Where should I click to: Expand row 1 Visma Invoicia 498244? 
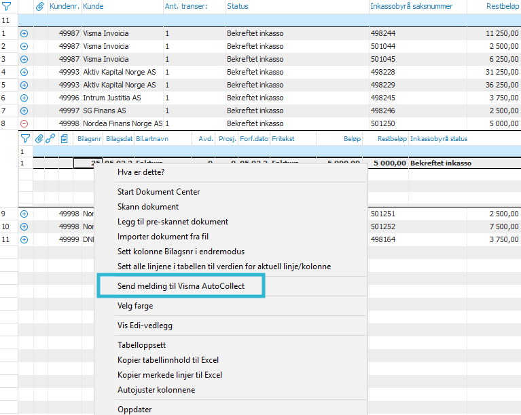pyautogui.click(x=24, y=33)
